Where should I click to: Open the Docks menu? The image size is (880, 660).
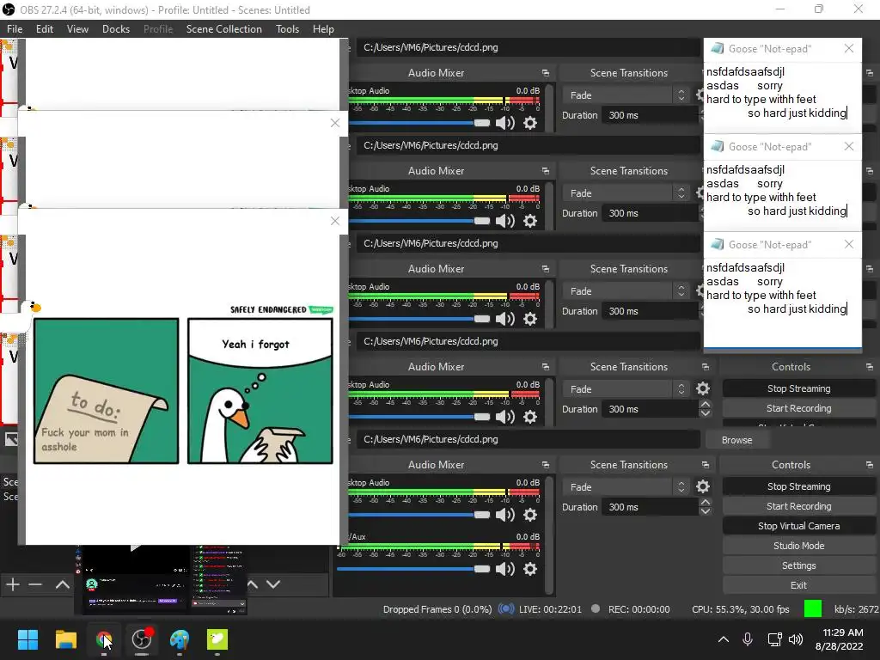tap(116, 29)
